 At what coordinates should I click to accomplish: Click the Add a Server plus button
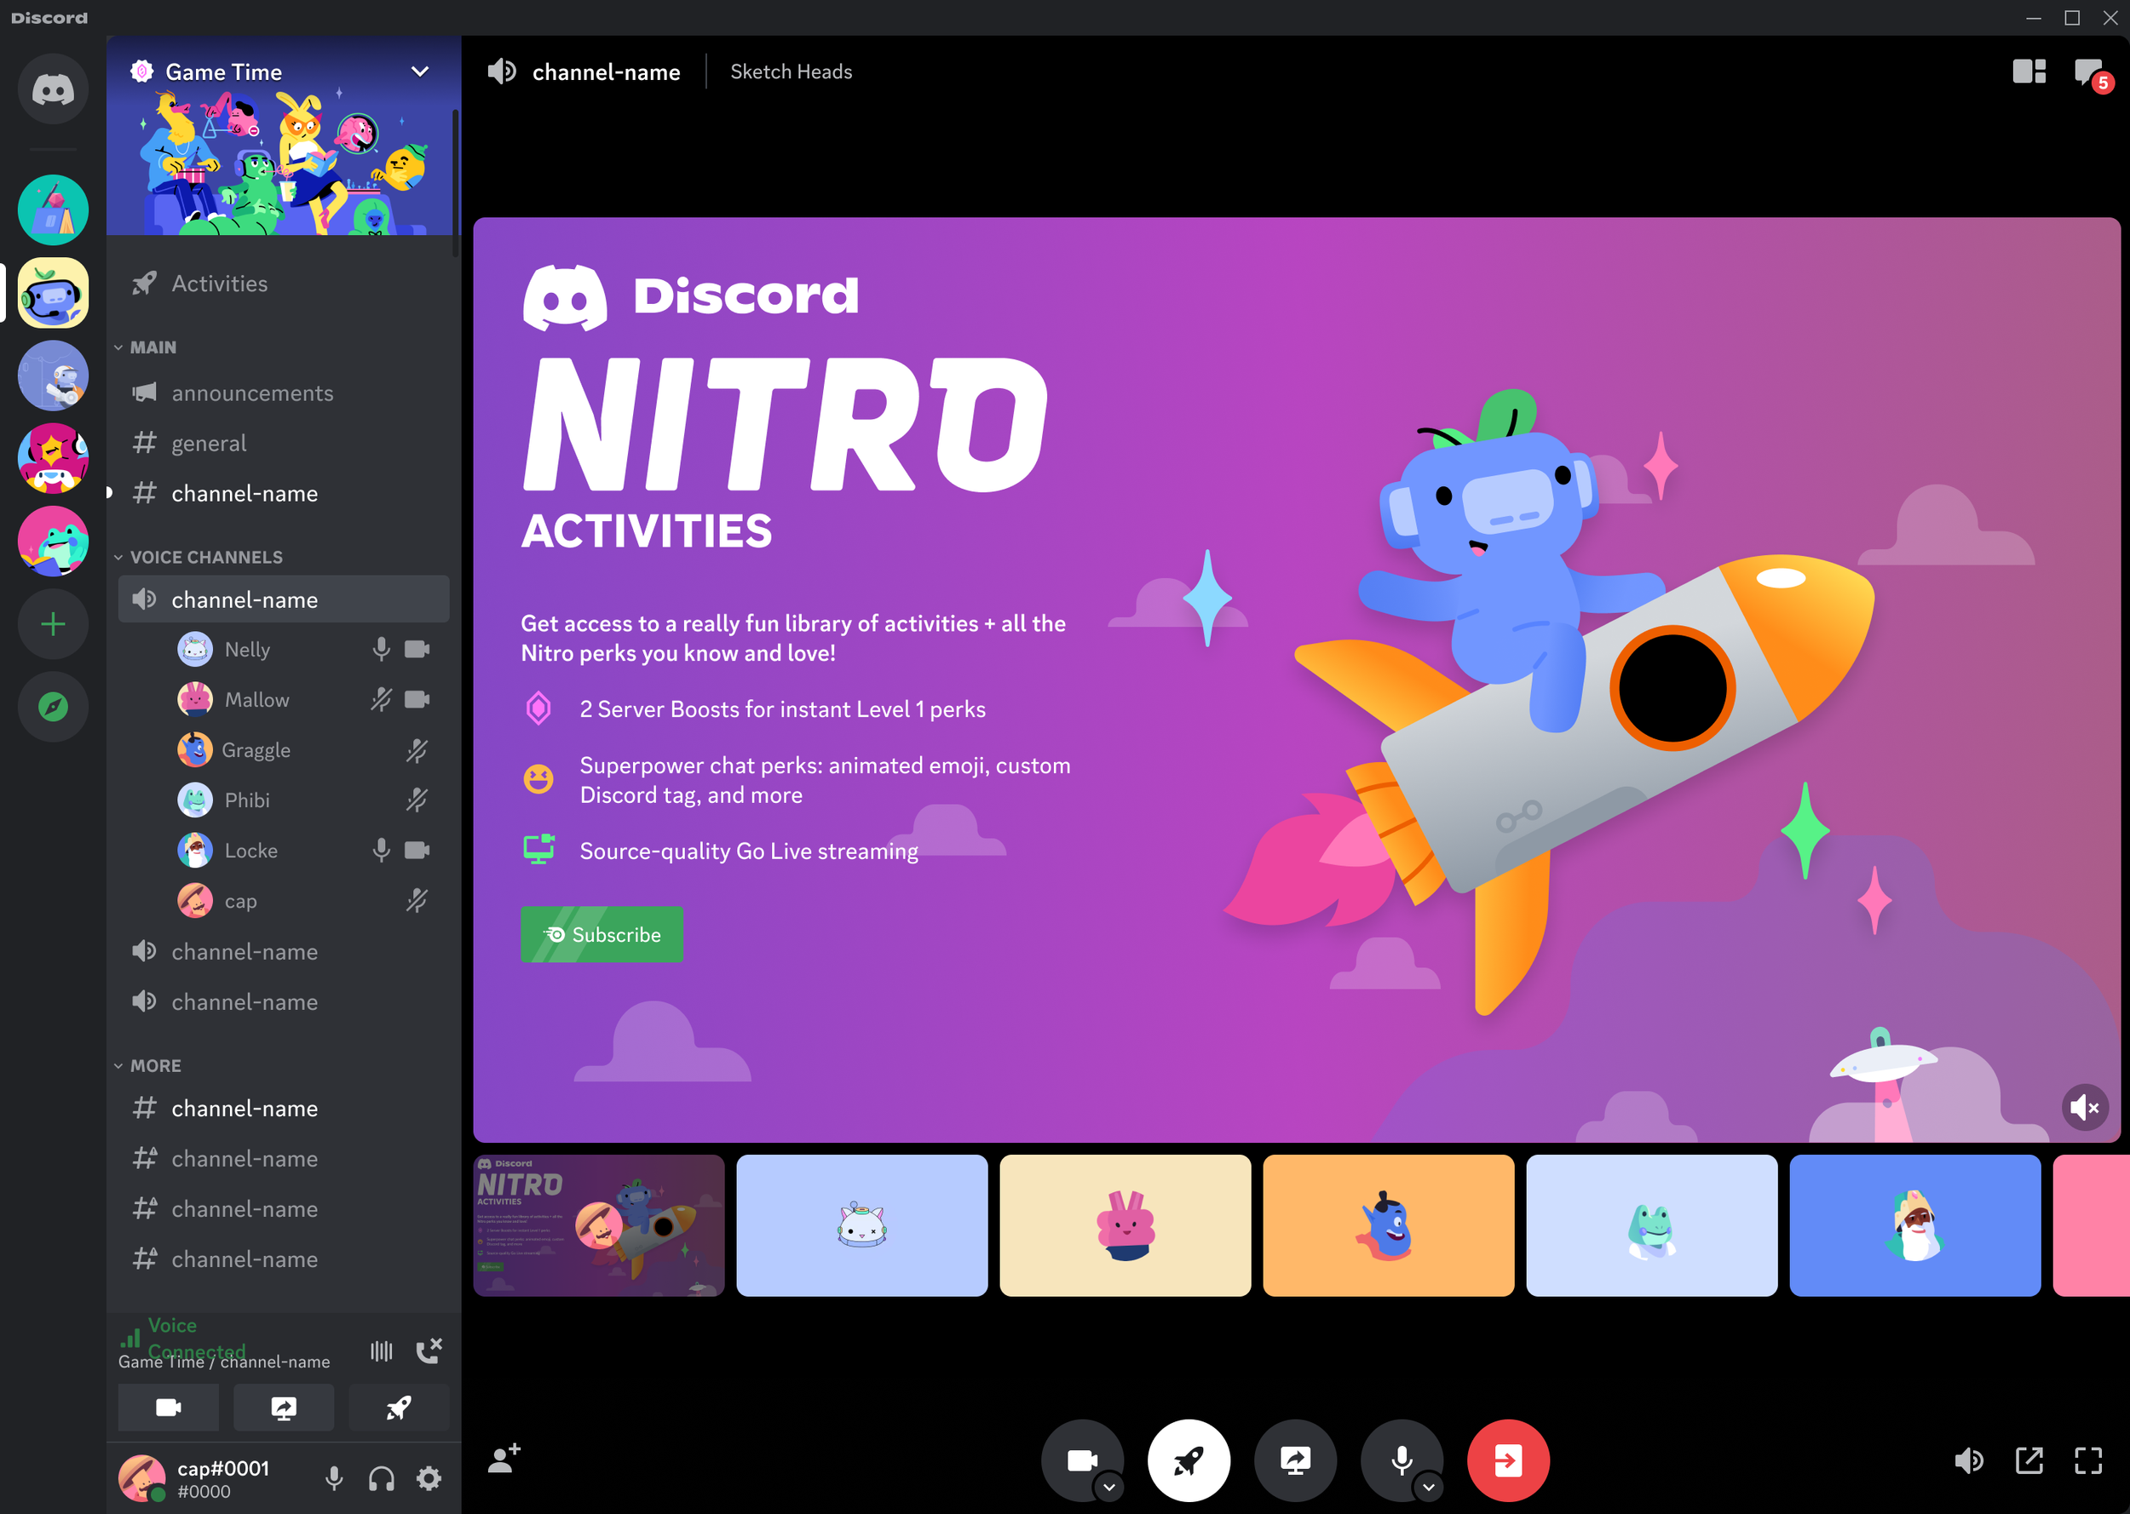53,623
